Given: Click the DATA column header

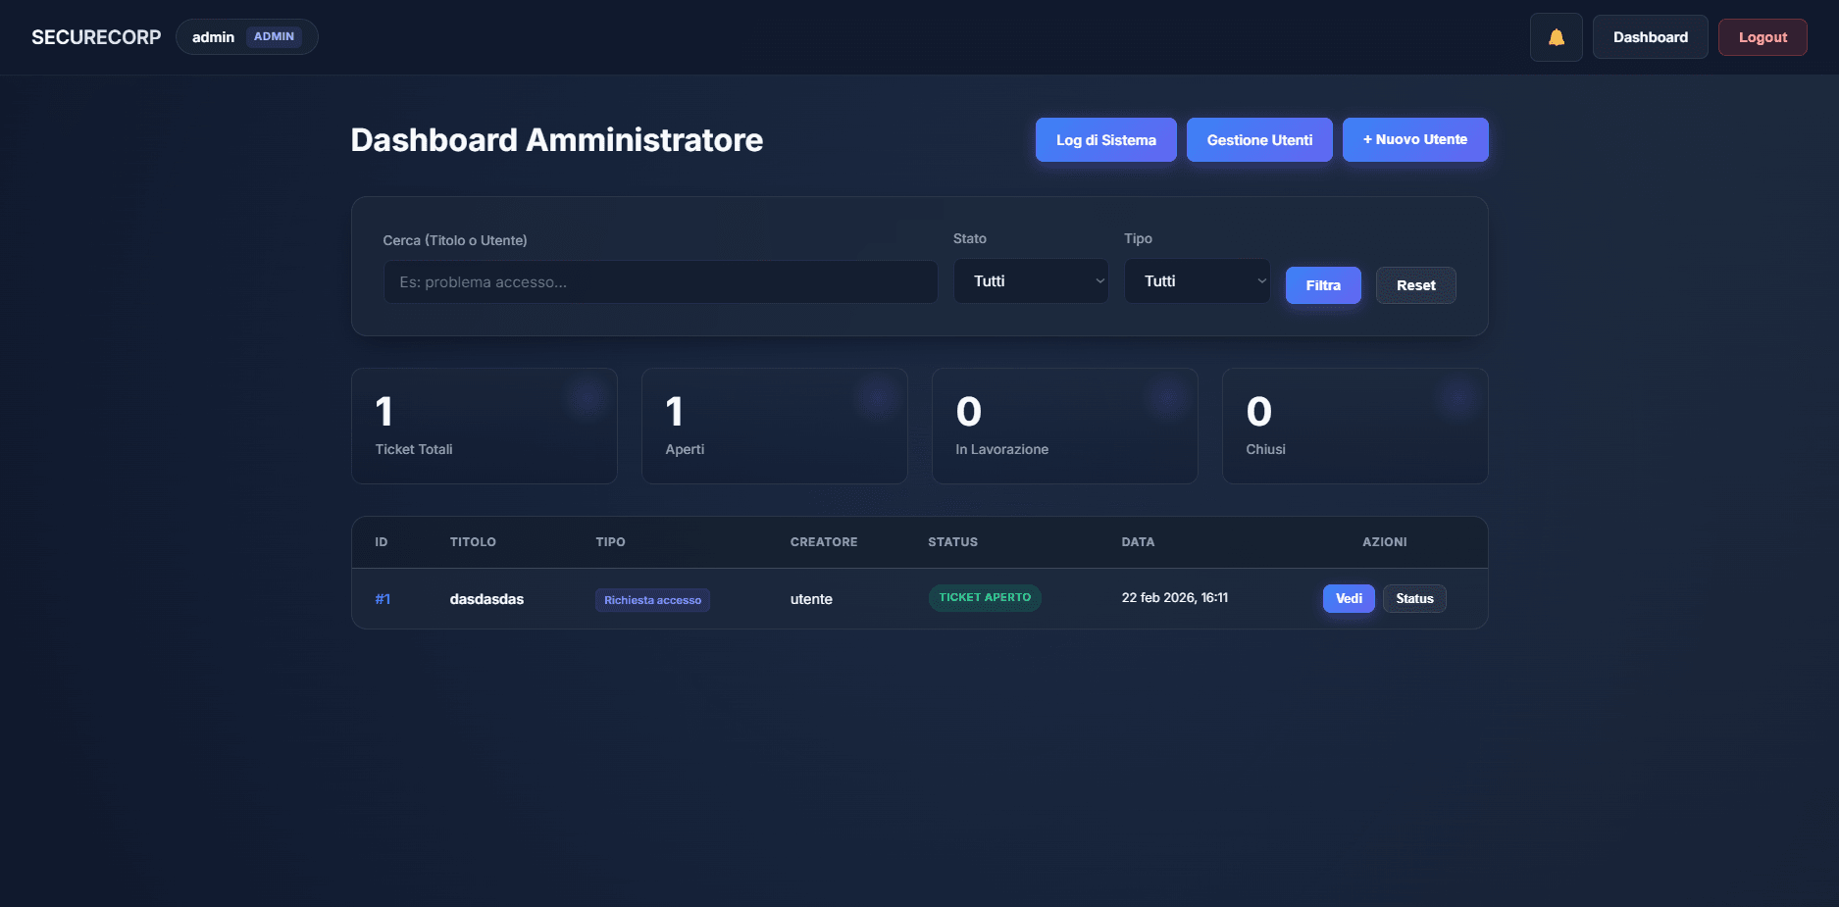Looking at the screenshot, I should [x=1138, y=542].
